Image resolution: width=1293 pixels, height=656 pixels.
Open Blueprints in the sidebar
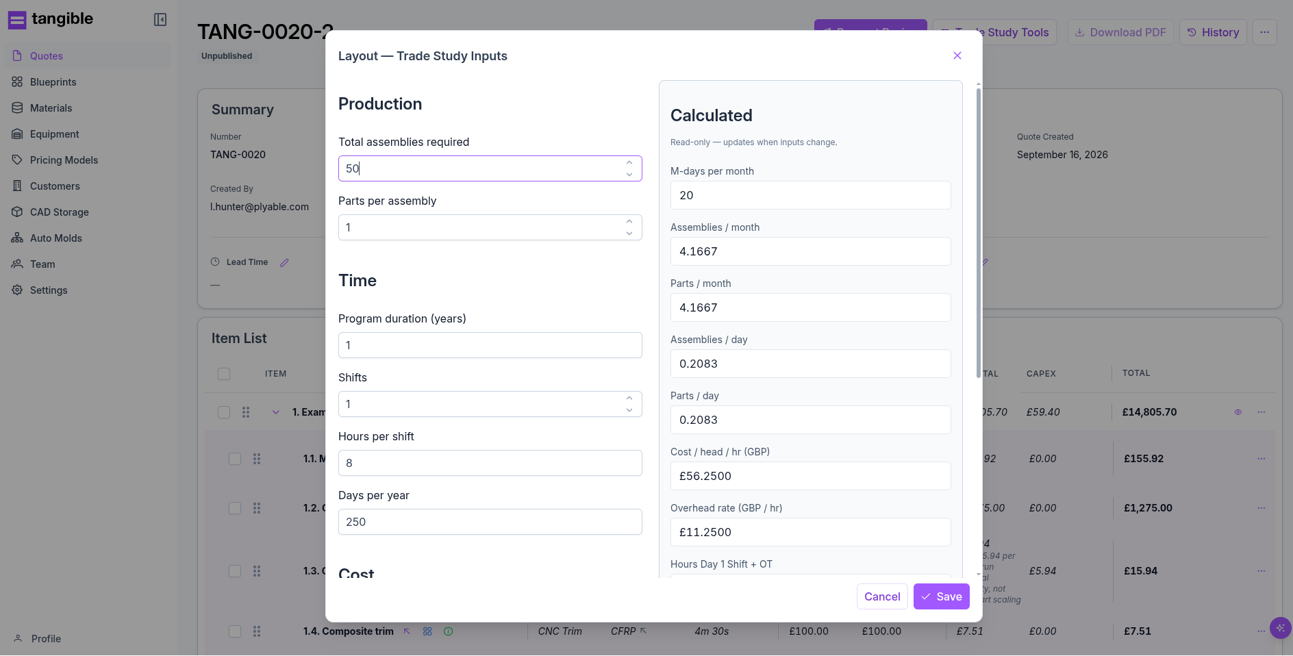point(53,82)
